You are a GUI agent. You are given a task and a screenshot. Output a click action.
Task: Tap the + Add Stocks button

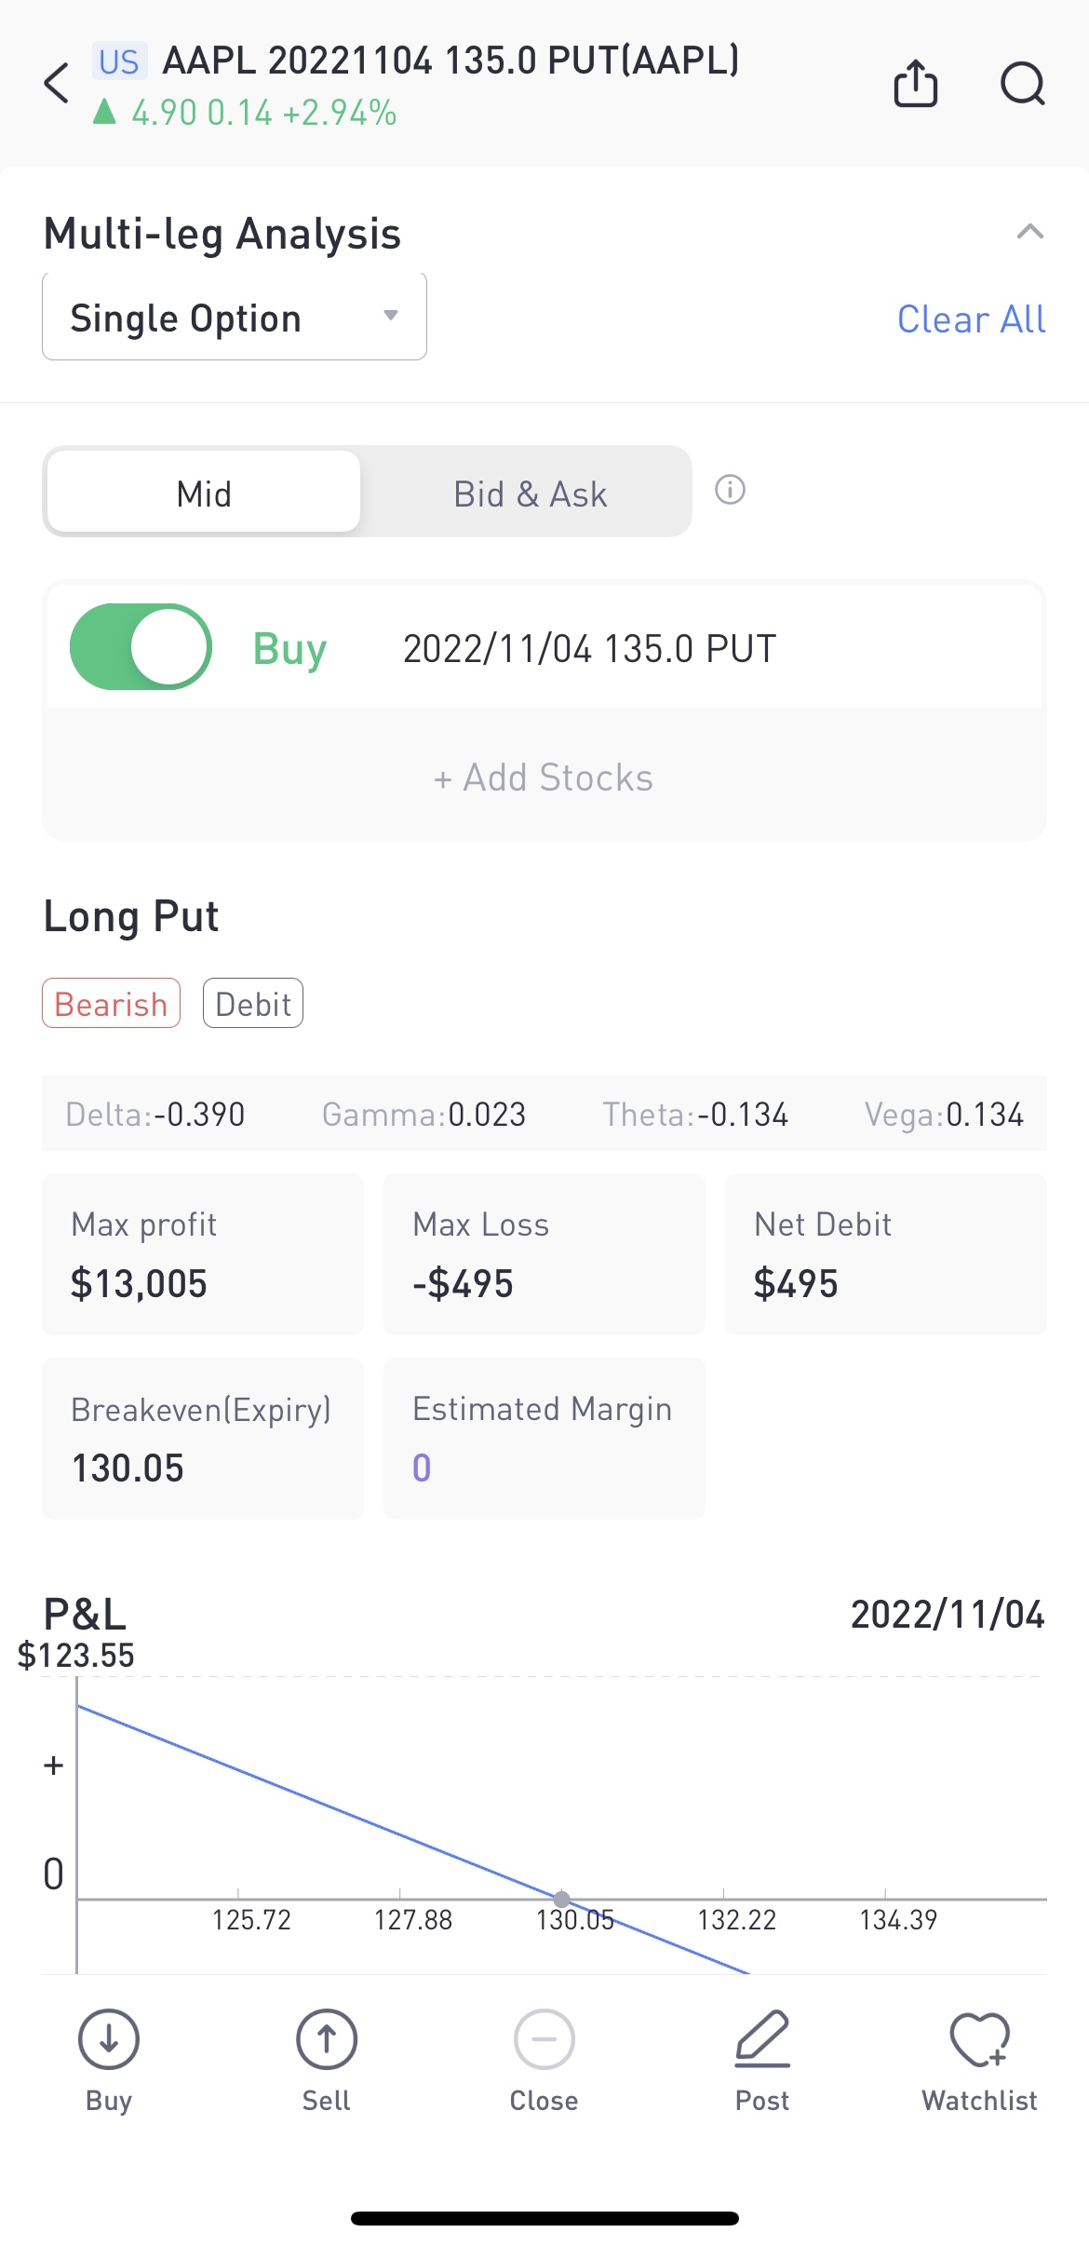544,778
